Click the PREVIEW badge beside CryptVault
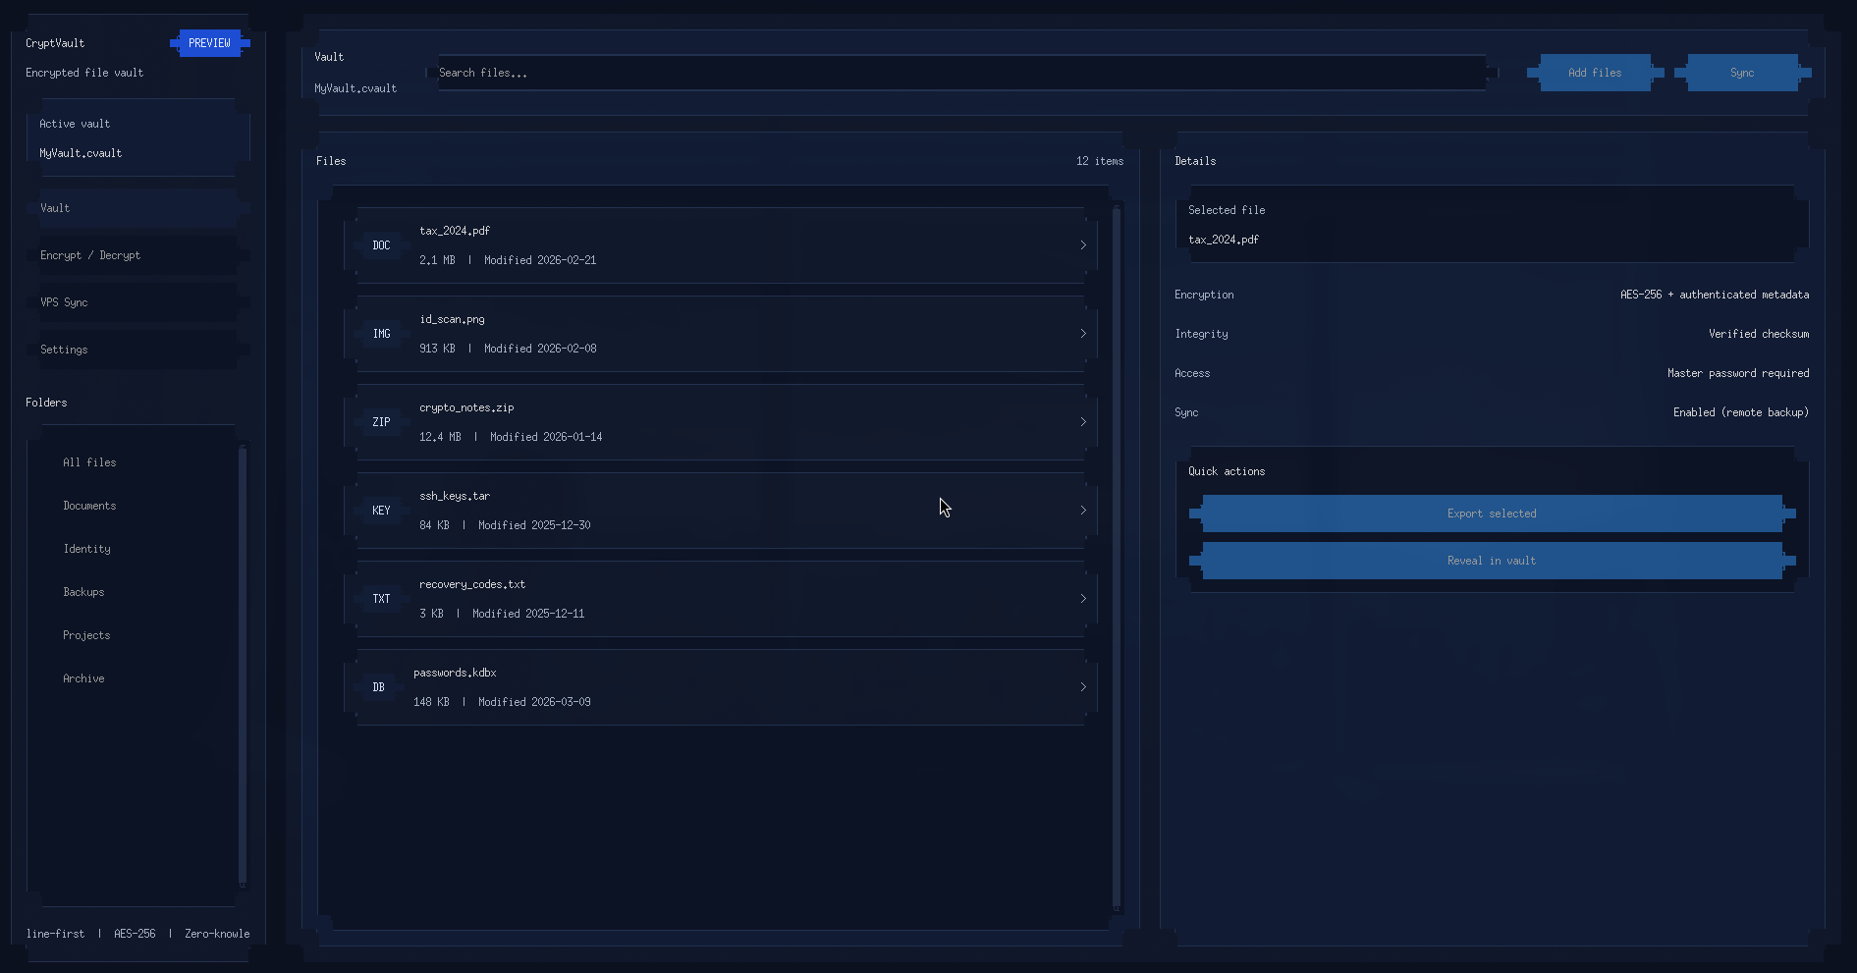Viewport: 1857px width, 973px height. [209, 43]
